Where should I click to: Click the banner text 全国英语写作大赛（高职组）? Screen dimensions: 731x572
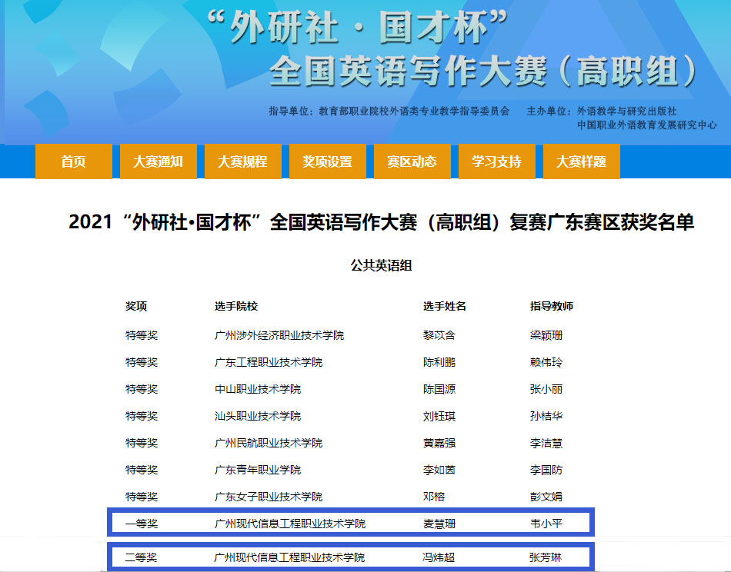(484, 71)
